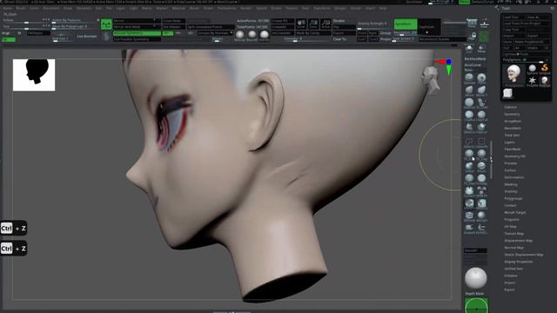The image size is (557, 313).
Task: Click the Mirror And Weld button
Action: coord(137,27)
